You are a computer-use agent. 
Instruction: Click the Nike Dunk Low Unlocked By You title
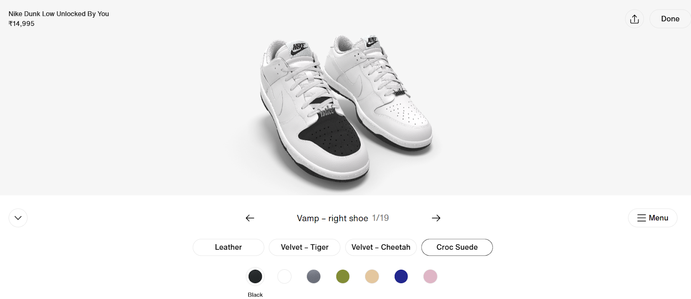coord(59,14)
